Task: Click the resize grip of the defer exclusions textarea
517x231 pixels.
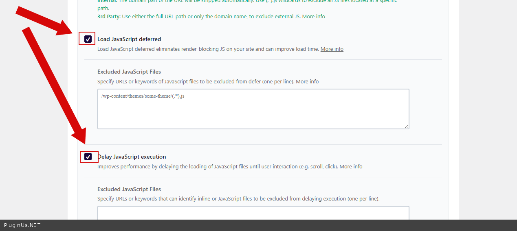Action: pos(407,126)
